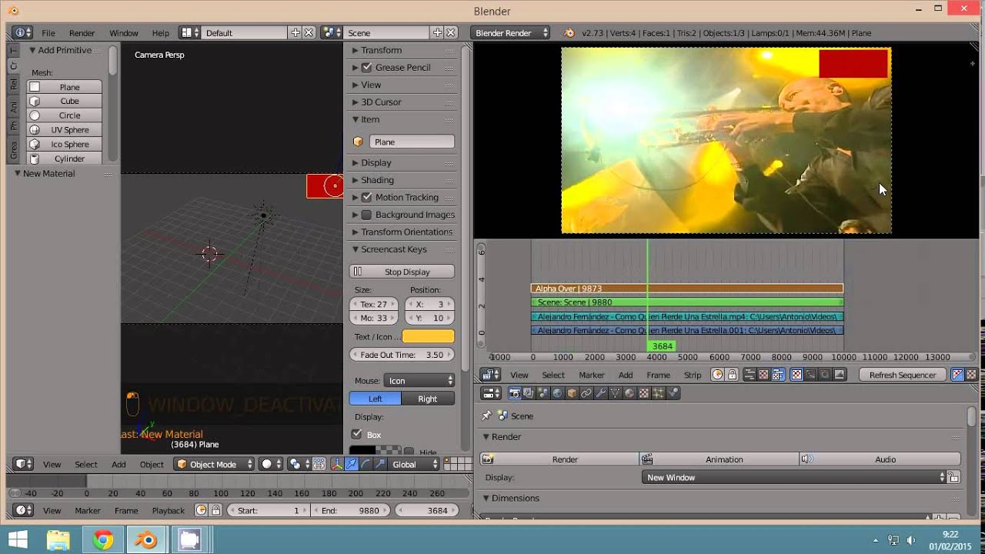The width and height of the screenshot is (985, 554).
Task: Click the Blender logo in the info header
Action: (x=569, y=33)
